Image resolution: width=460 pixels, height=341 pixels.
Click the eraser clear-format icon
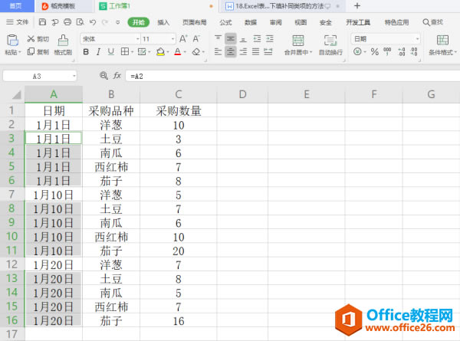click(x=196, y=52)
